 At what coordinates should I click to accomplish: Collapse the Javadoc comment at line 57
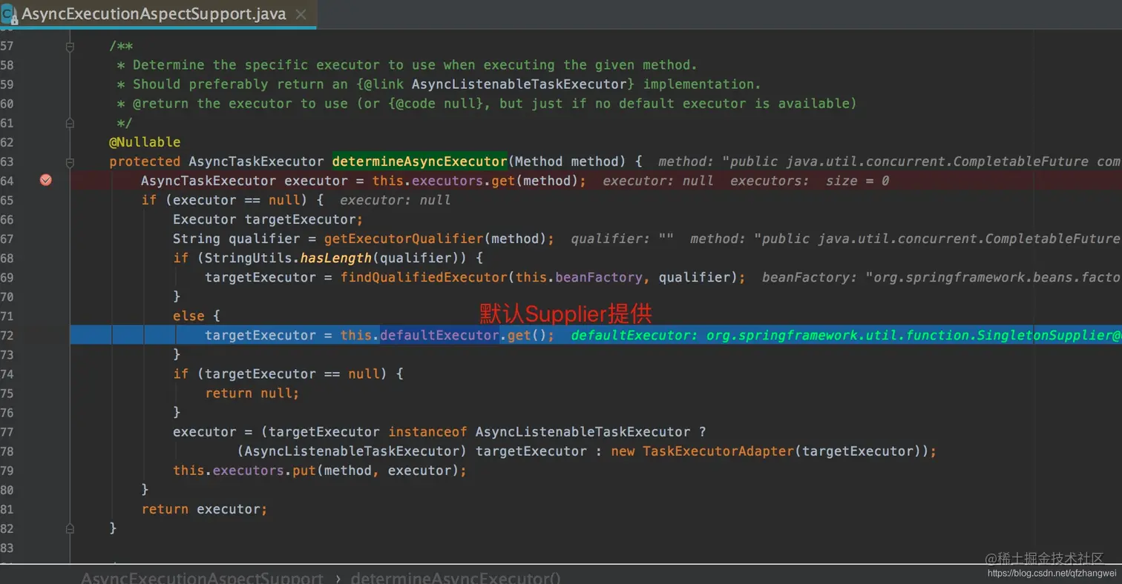70,47
